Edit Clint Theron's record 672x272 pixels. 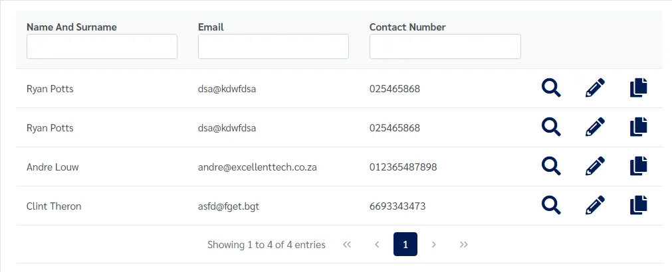595,206
